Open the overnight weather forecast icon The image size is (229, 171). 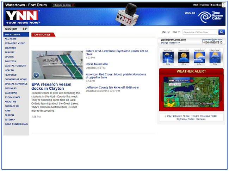[184, 57]
